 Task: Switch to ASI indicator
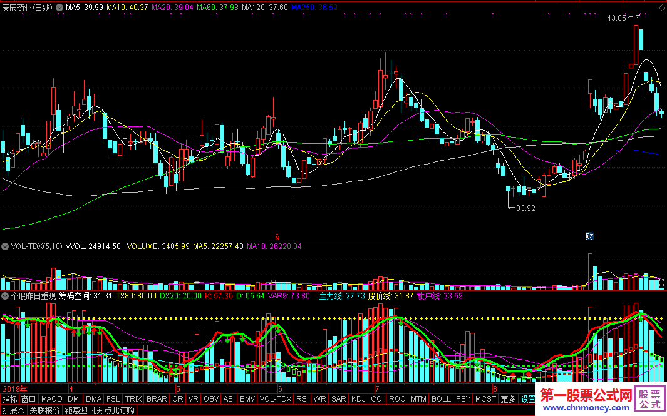coord(229,400)
